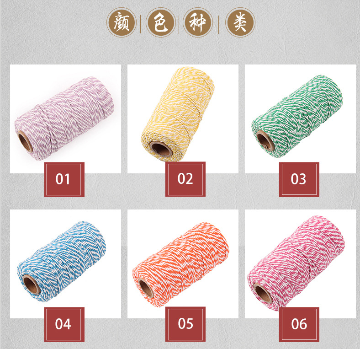Click the purple twine spool image
Screen dimensions: 360x349
64,118
